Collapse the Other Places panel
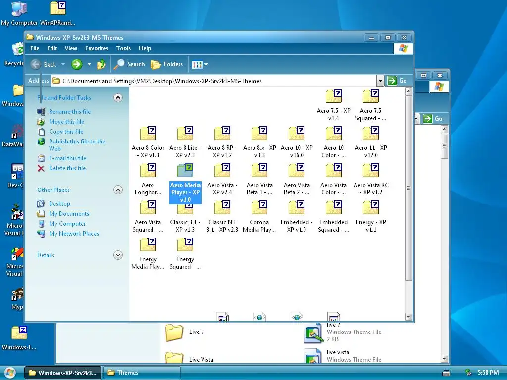 coord(118,190)
